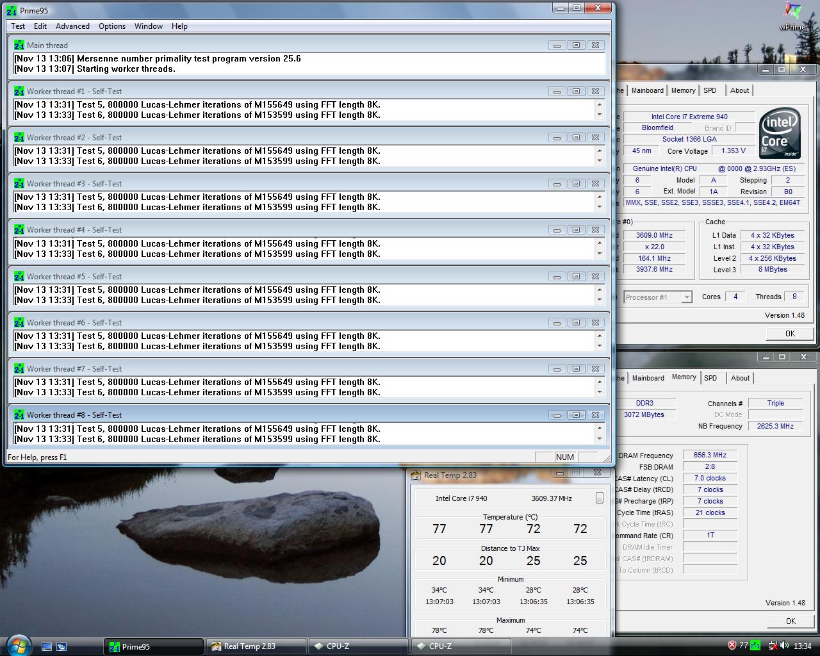Restore the Worker thread #4 child window
The image size is (820, 656).
(576, 230)
